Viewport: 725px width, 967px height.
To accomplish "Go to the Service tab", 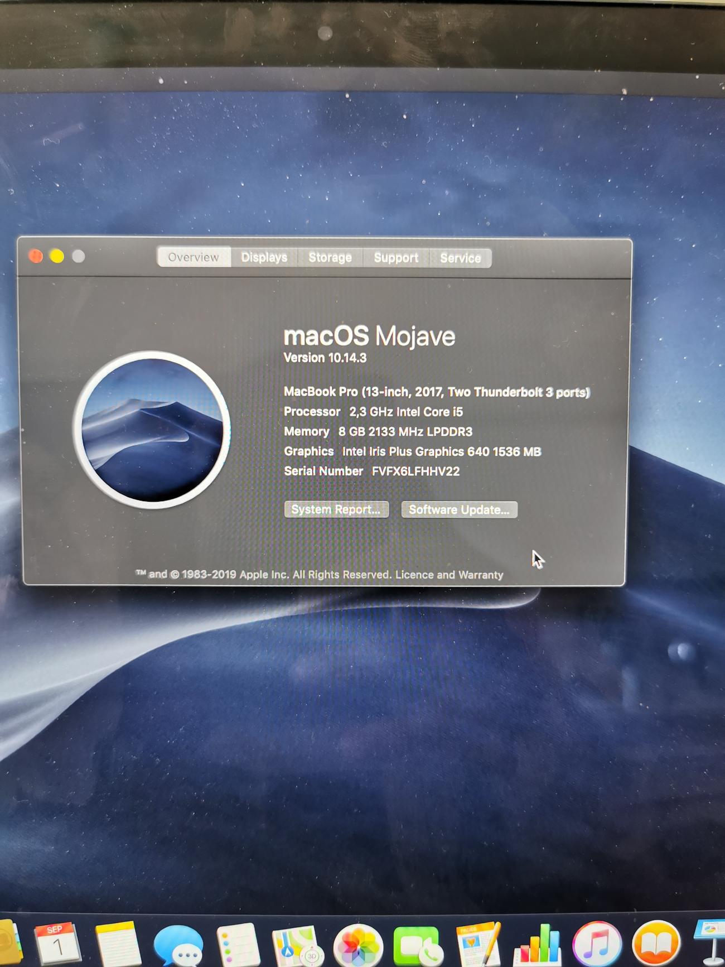I will click(461, 258).
